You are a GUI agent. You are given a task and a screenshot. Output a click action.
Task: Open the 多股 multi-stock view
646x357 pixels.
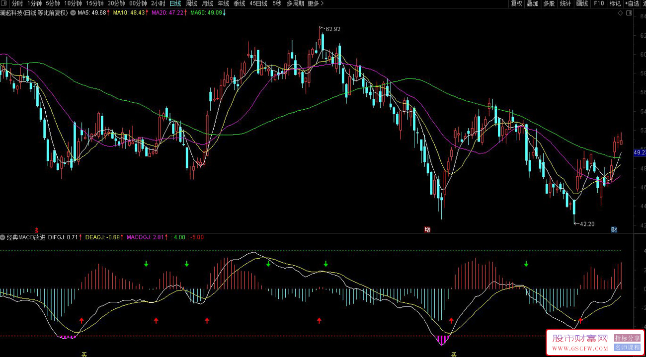pos(549,3)
